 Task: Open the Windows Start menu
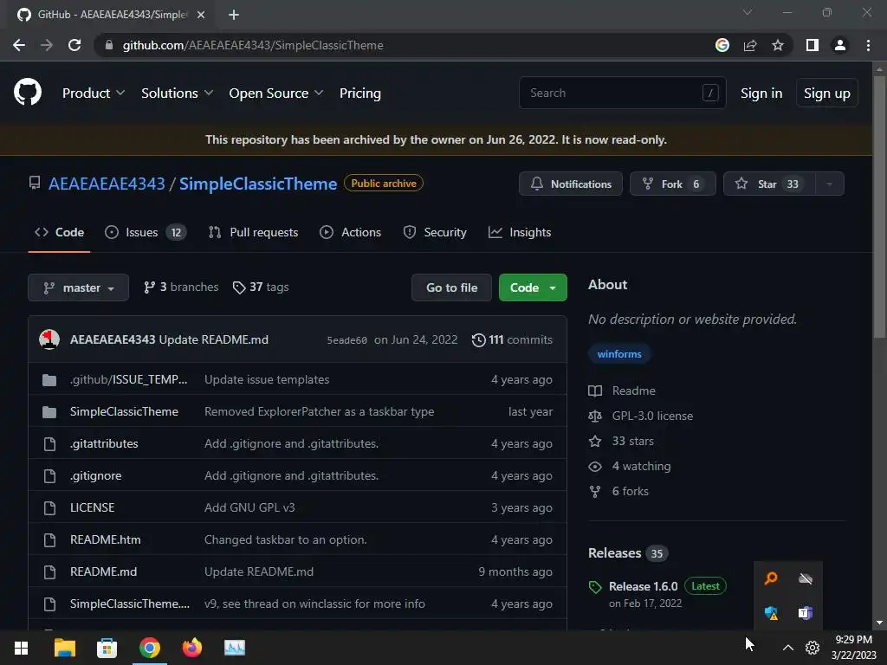(x=21, y=648)
